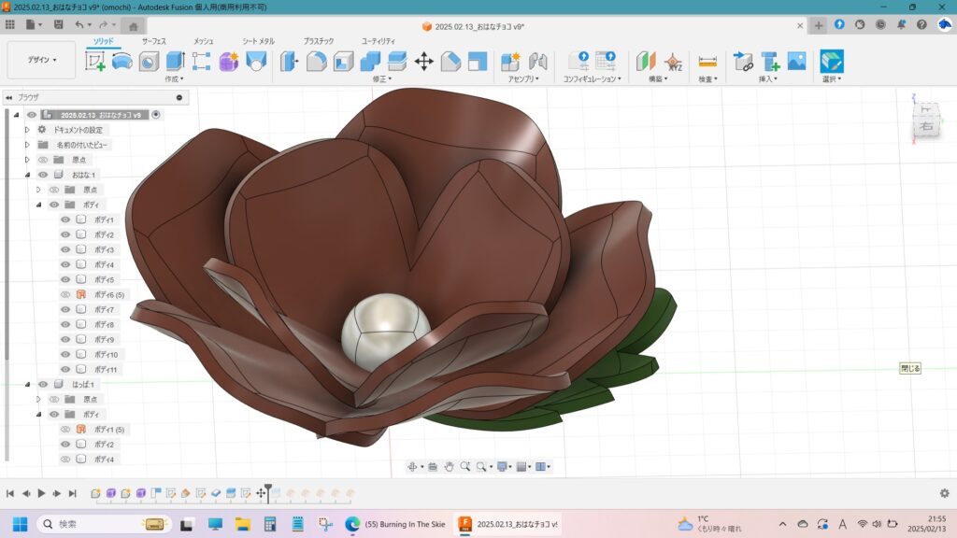Image resolution: width=957 pixels, height=538 pixels.
Task: Expand the ドキュメントの設定 node
Action: click(27, 130)
